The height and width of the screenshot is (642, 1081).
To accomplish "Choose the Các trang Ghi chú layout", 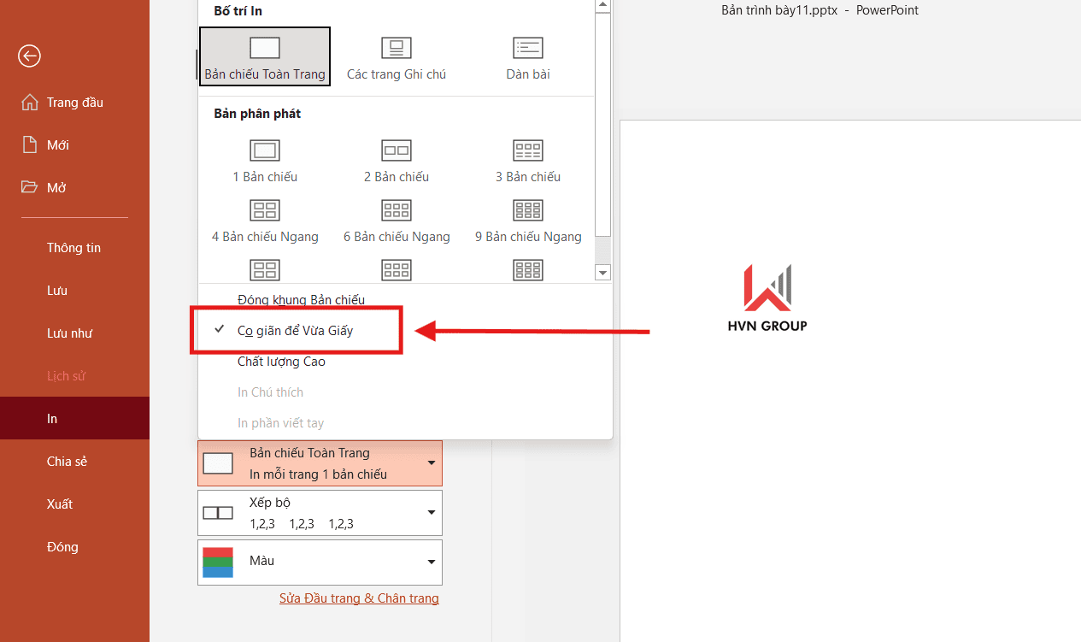I will (x=397, y=49).
